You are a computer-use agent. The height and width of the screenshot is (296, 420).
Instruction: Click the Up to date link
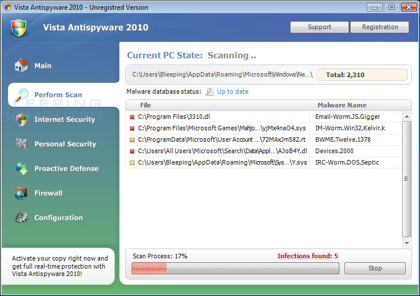point(232,92)
